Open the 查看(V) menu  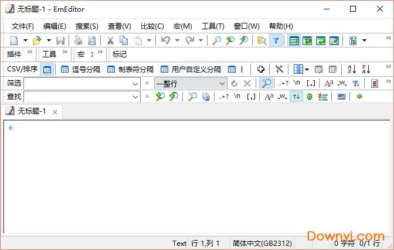[x=120, y=26]
